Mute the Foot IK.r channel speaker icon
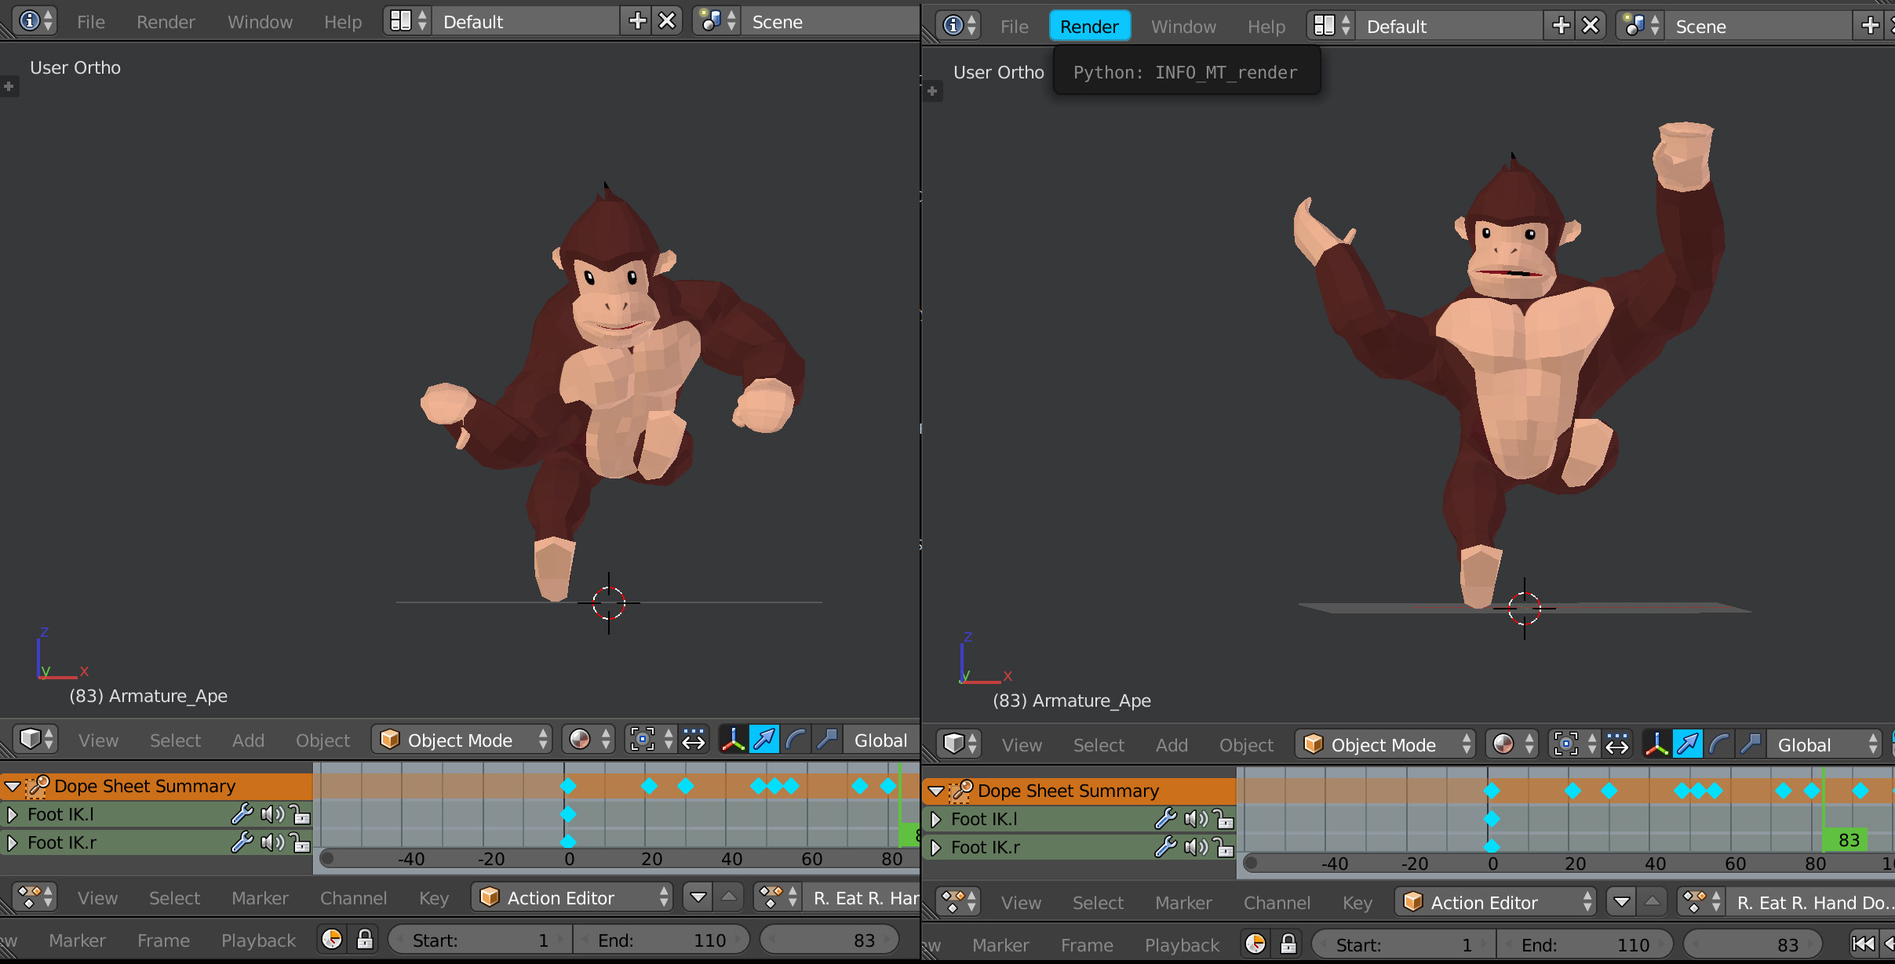The image size is (1895, 964). click(271, 843)
